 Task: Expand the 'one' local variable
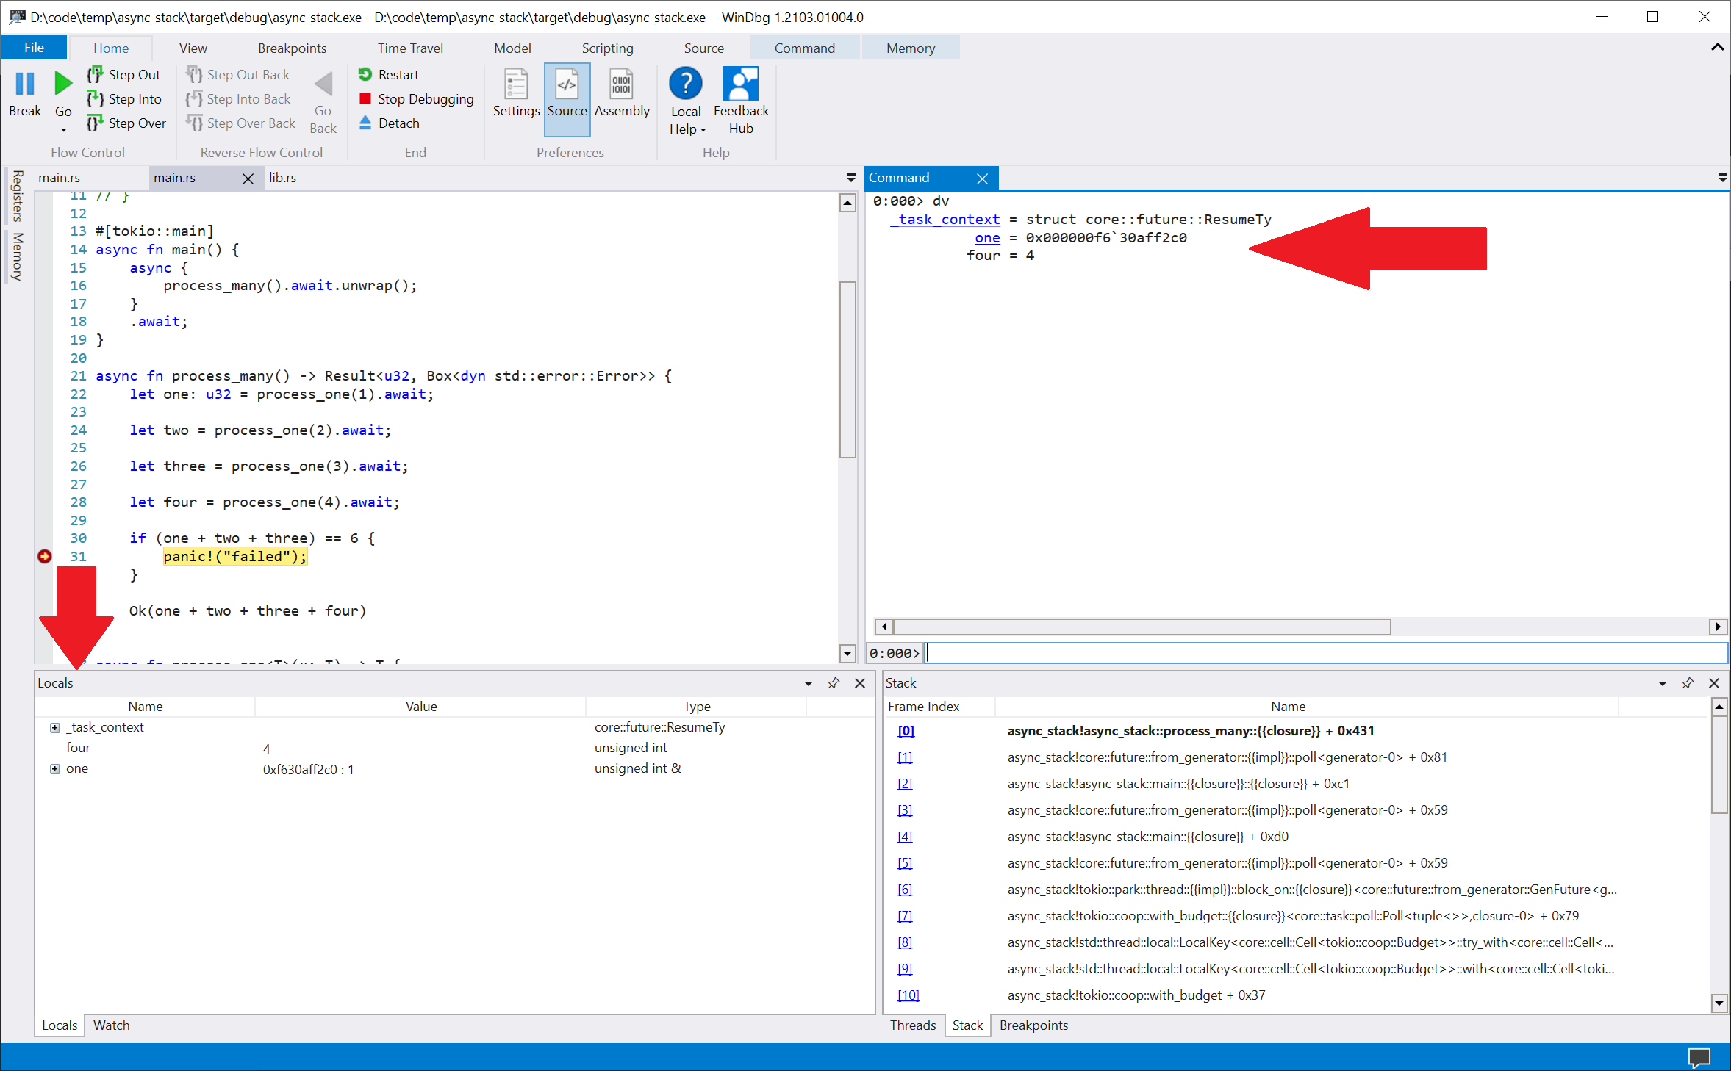[54, 768]
